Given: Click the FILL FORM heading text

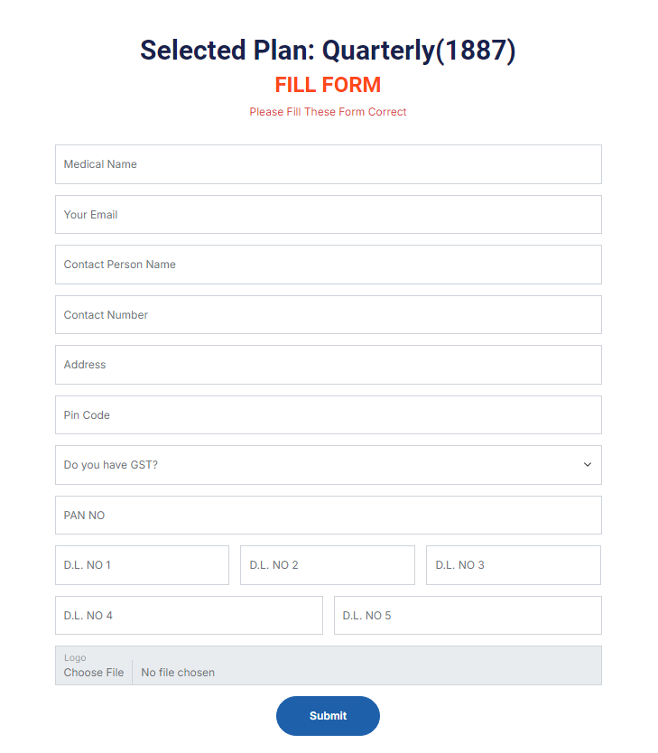Looking at the screenshot, I should tap(328, 85).
